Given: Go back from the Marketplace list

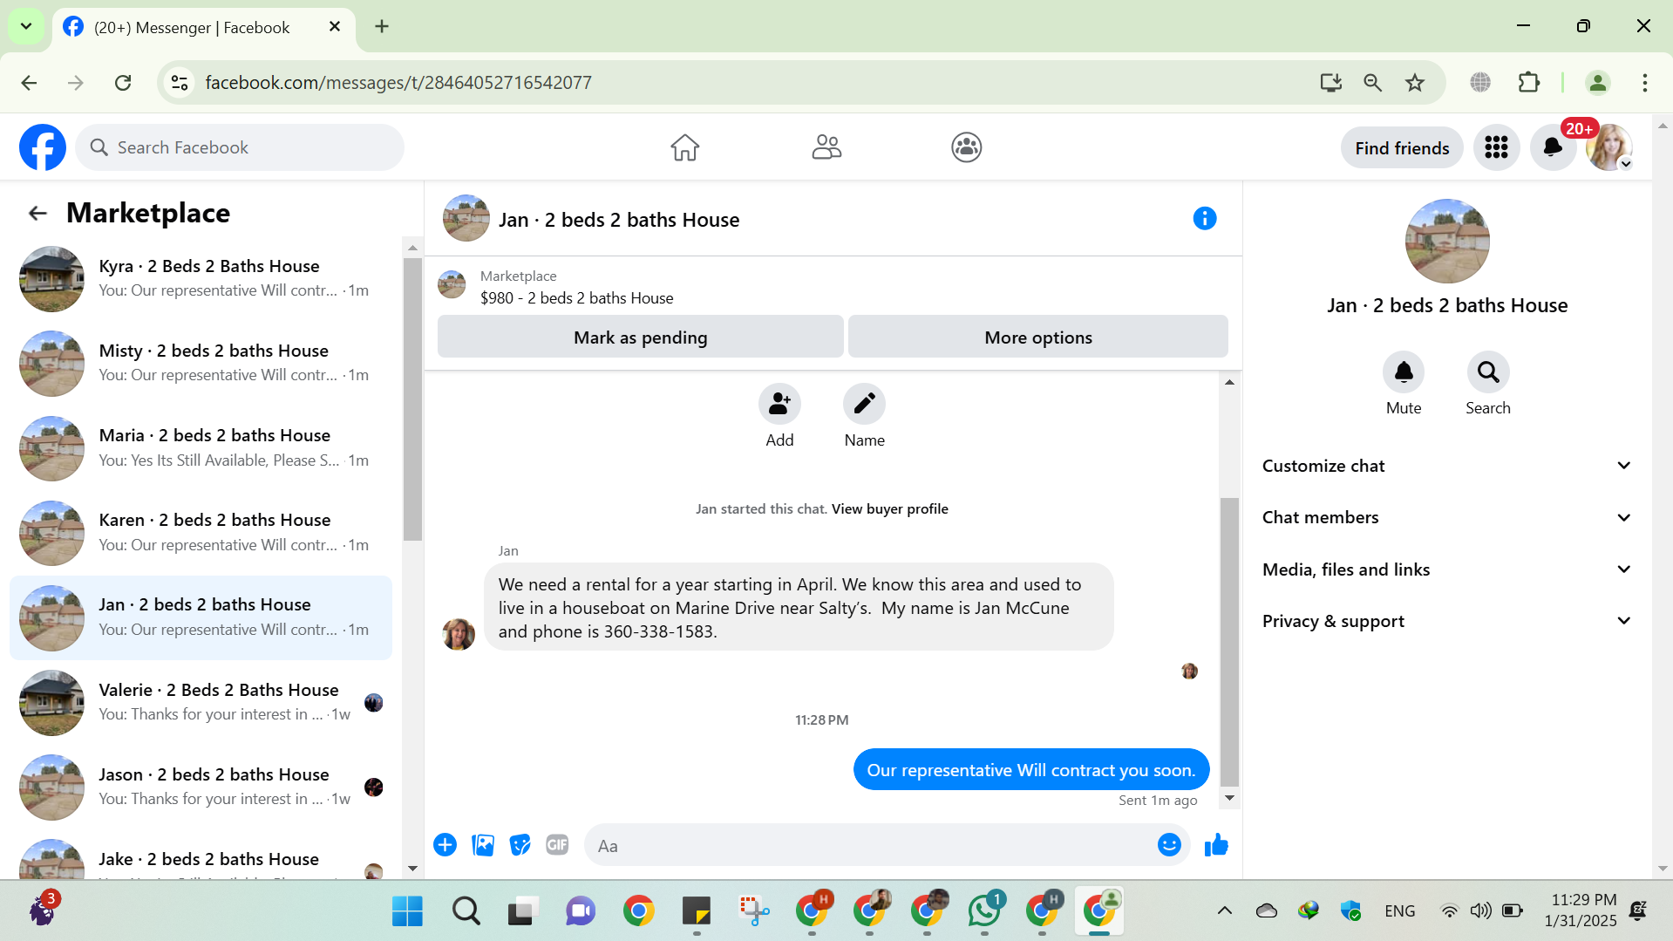Looking at the screenshot, I should click(37, 213).
